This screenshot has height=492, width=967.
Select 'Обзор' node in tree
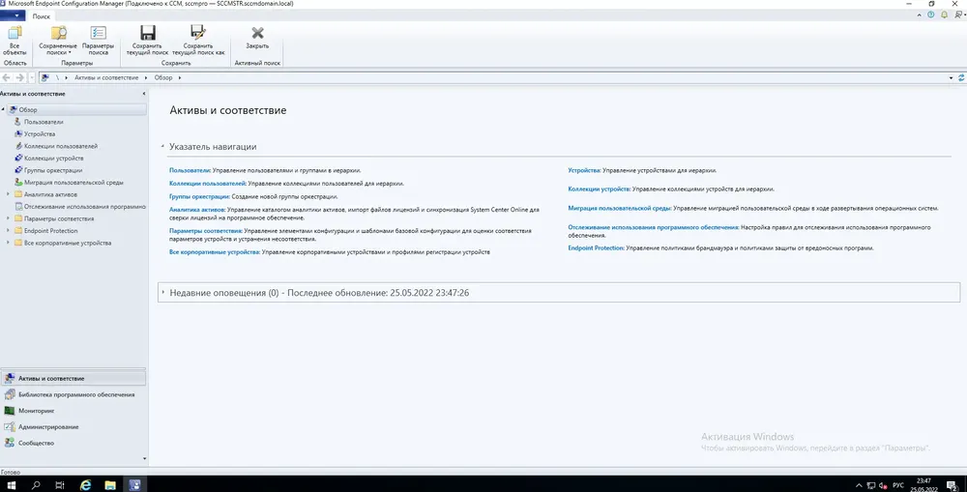pyautogui.click(x=76, y=110)
